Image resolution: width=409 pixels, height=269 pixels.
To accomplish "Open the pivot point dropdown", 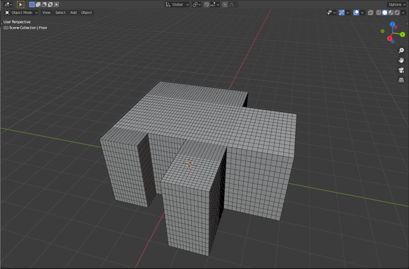I will click(x=197, y=5).
